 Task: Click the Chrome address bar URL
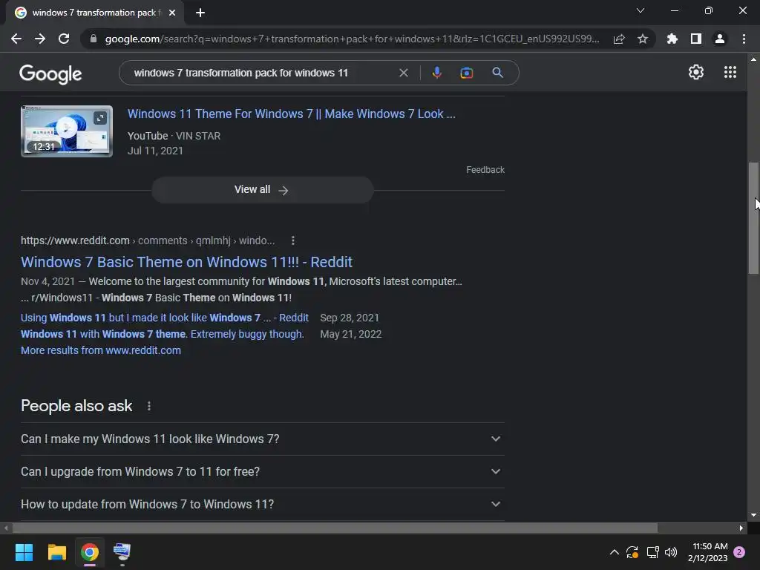coord(352,39)
